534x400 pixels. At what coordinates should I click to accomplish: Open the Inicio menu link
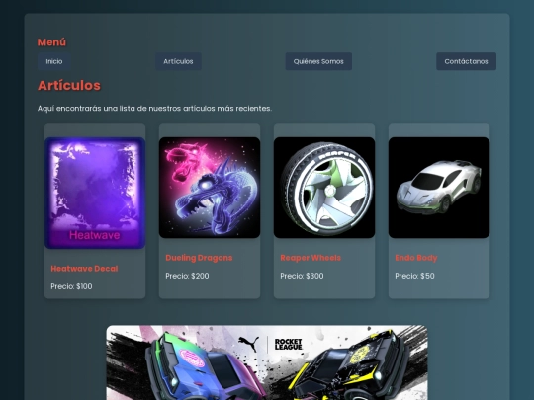[x=54, y=61]
